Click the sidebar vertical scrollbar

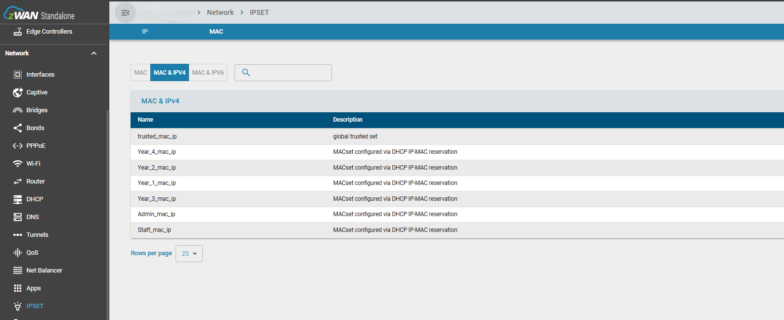coord(107,215)
